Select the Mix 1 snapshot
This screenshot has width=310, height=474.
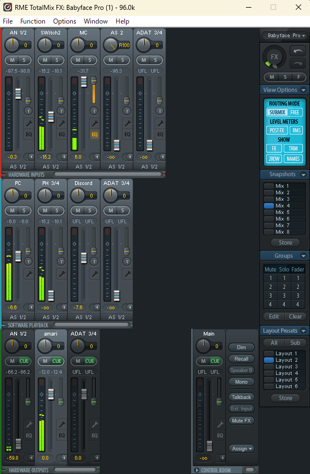[285, 186]
